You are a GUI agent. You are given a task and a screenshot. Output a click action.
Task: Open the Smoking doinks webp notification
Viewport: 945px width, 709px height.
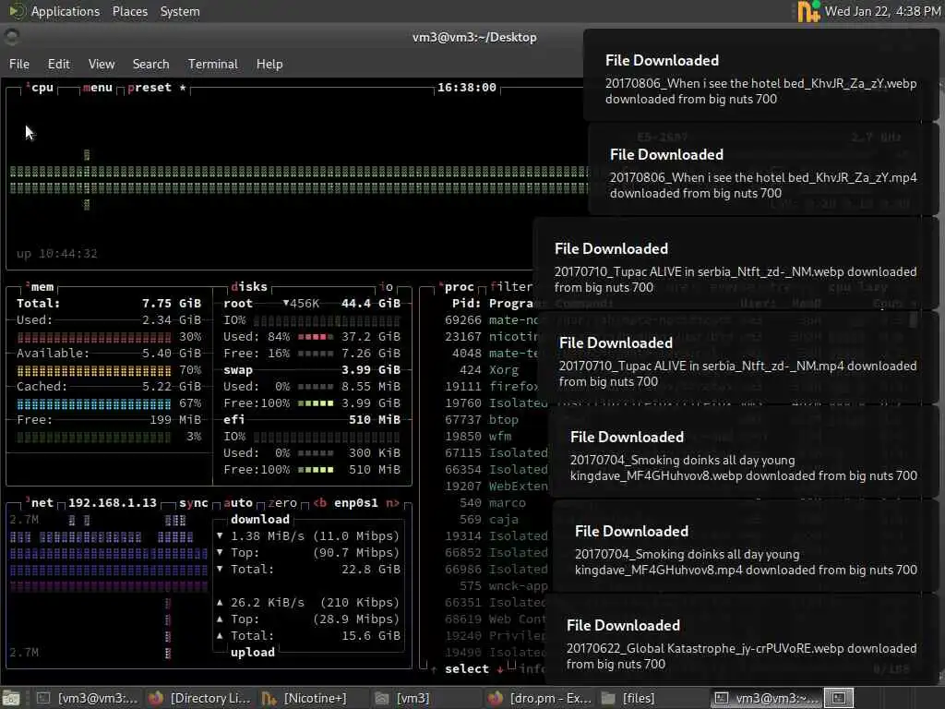tap(744, 452)
